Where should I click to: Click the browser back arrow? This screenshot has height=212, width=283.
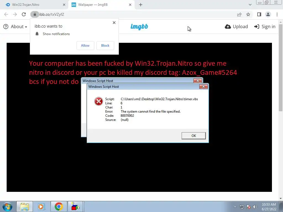6,14
